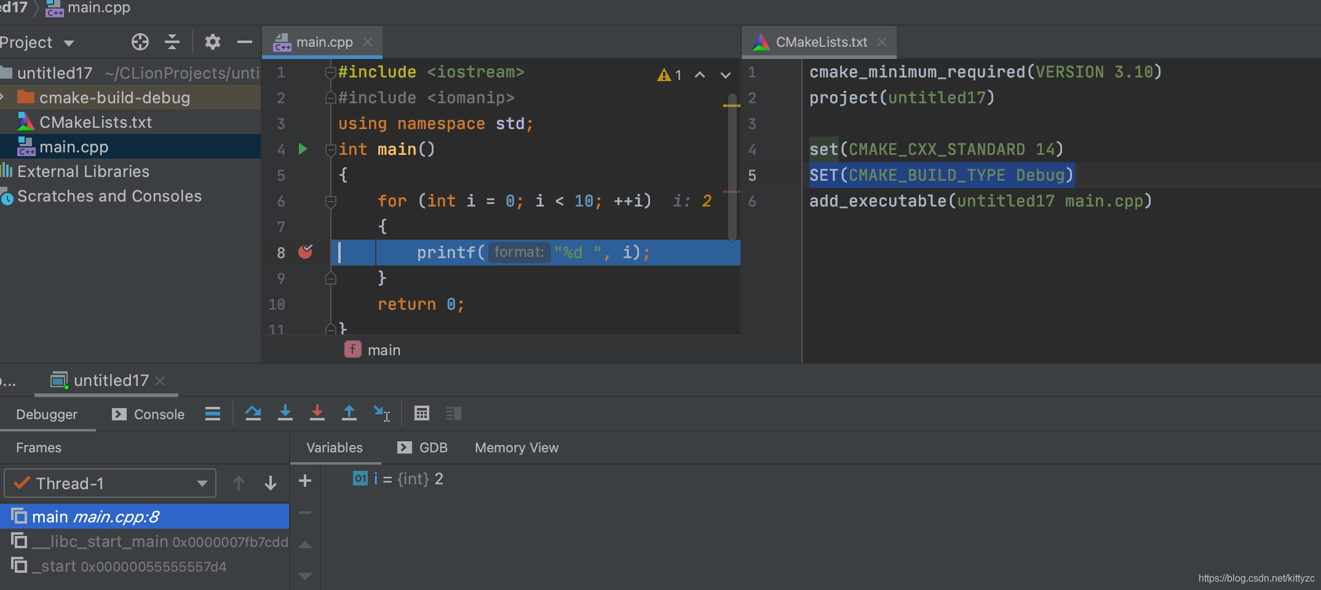
Task: Click next frame down arrow
Action: click(271, 483)
